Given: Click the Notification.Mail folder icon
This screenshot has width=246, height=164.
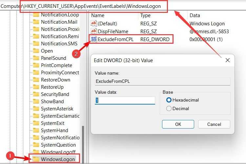Looking at the screenshot, I should coord(36,22).
